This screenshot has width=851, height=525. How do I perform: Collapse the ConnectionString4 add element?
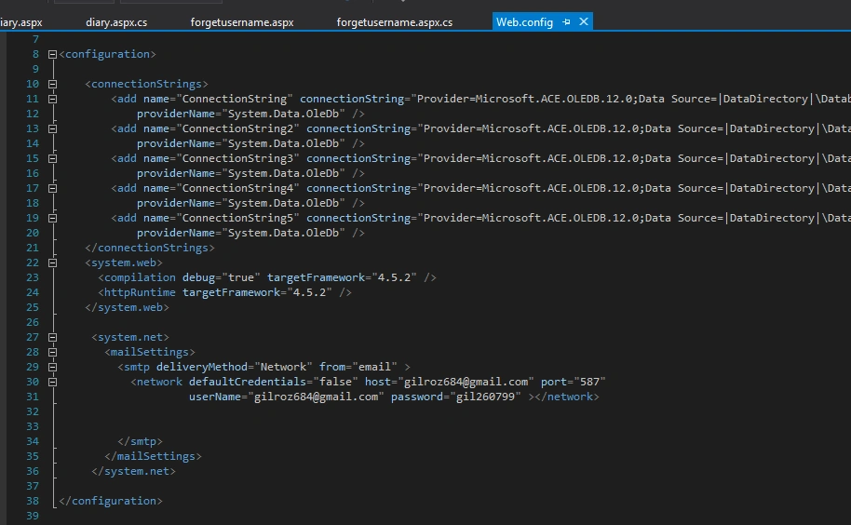tap(53, 189)
